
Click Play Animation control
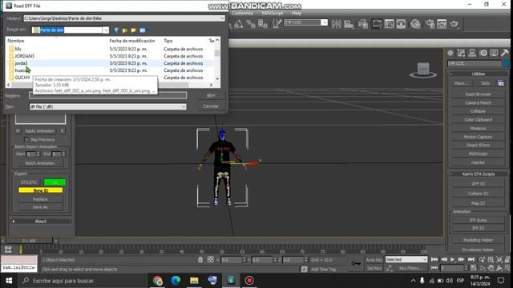coord(452,259)
